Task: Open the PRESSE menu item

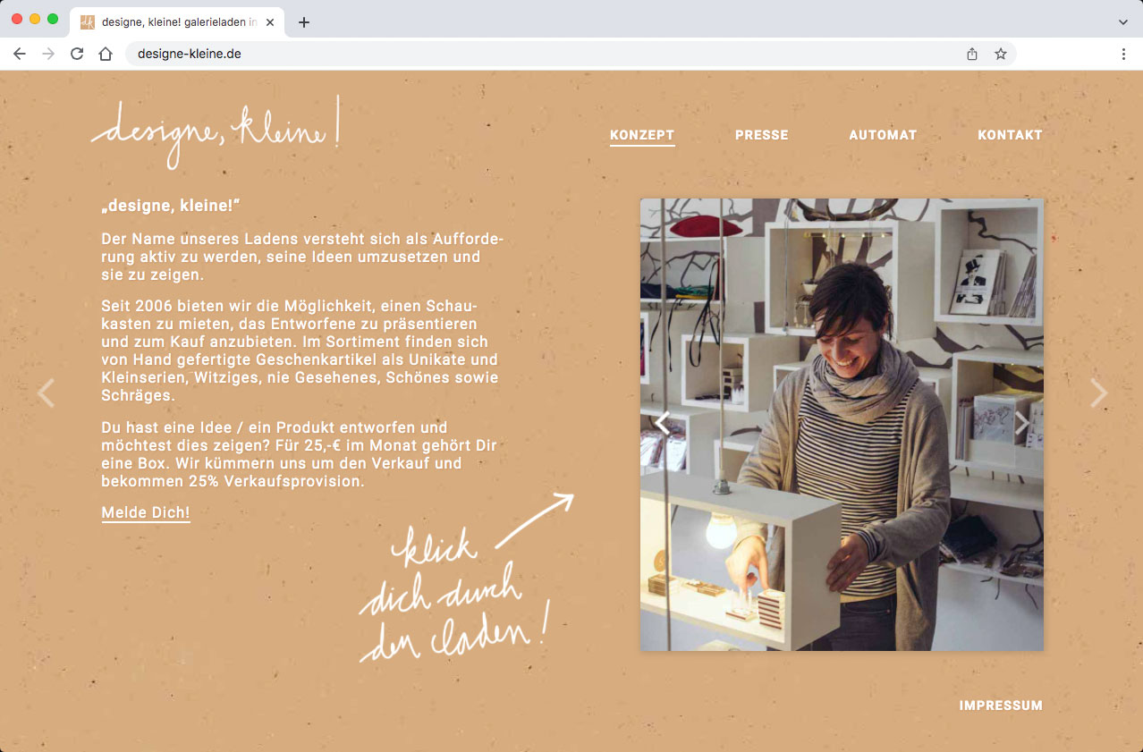Action: (762, 135)
